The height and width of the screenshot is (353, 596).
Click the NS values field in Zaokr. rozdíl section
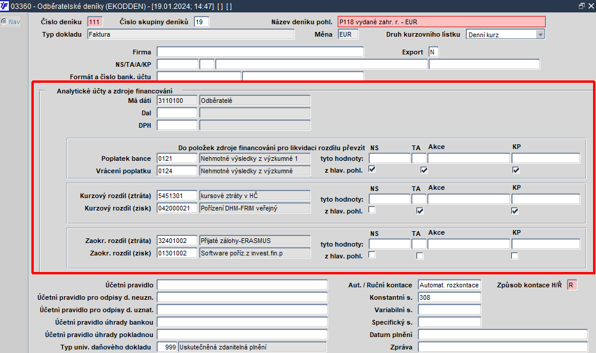pos(390,244)
